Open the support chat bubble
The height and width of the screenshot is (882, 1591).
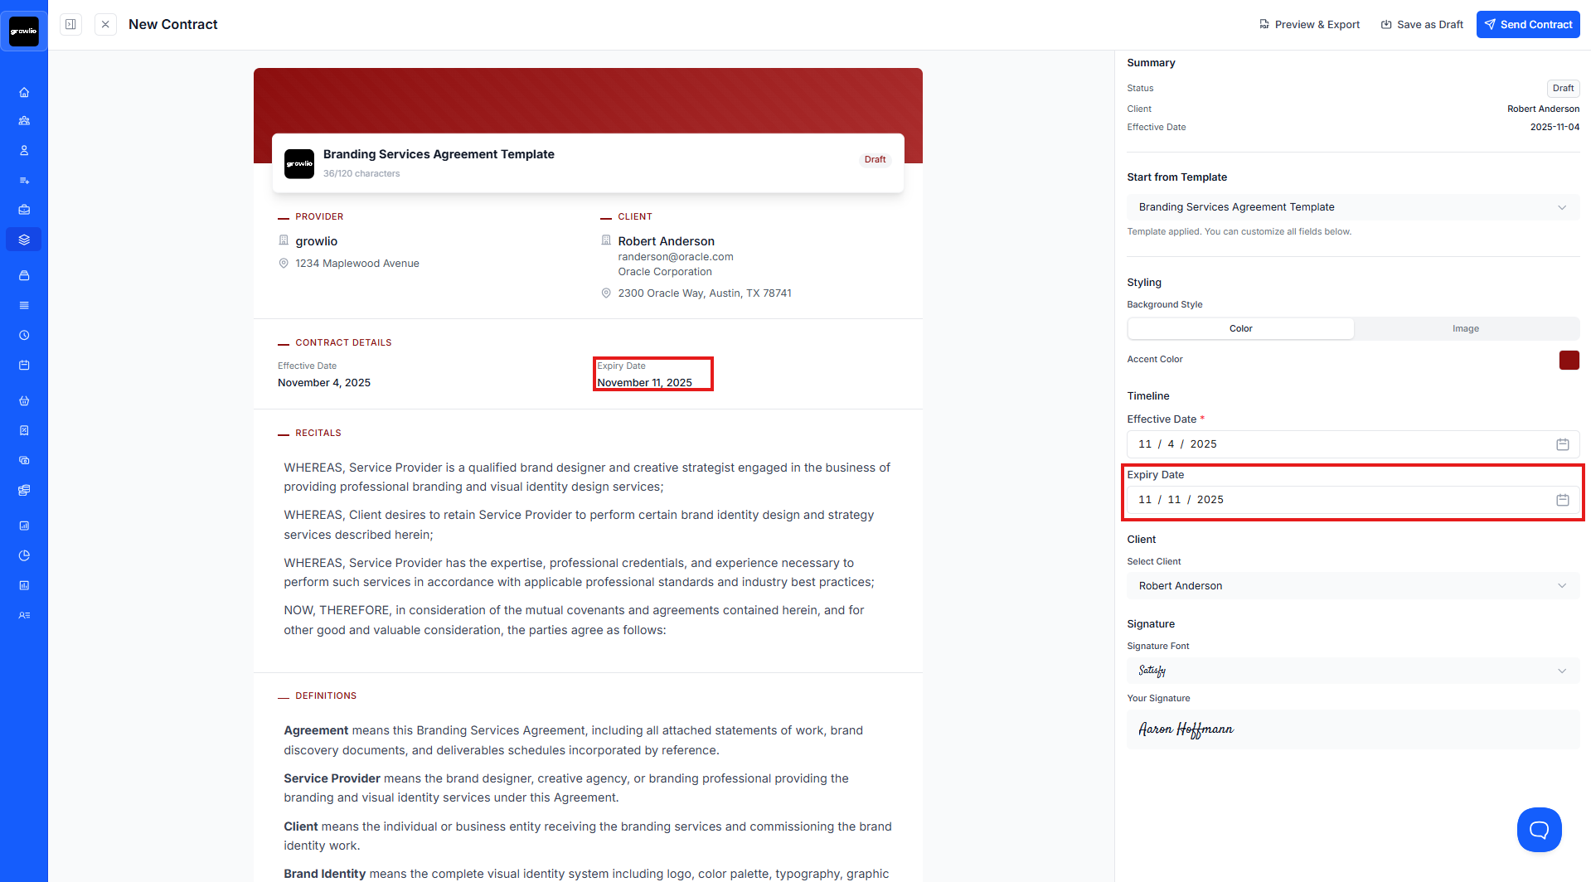(x=1539, y=829)
